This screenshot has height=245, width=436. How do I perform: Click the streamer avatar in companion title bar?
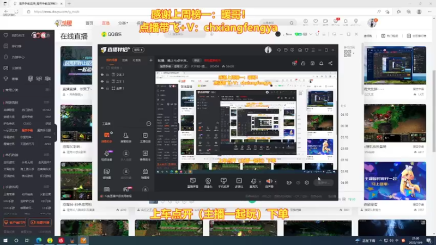(x=268, y=50)
